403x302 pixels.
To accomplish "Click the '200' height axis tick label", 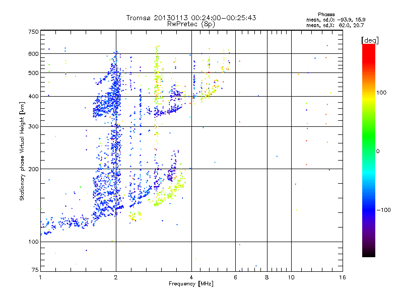I will [33, 169].
